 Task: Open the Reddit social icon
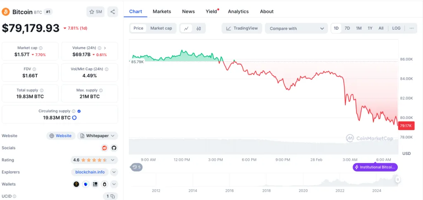click(x=105, y=148)
